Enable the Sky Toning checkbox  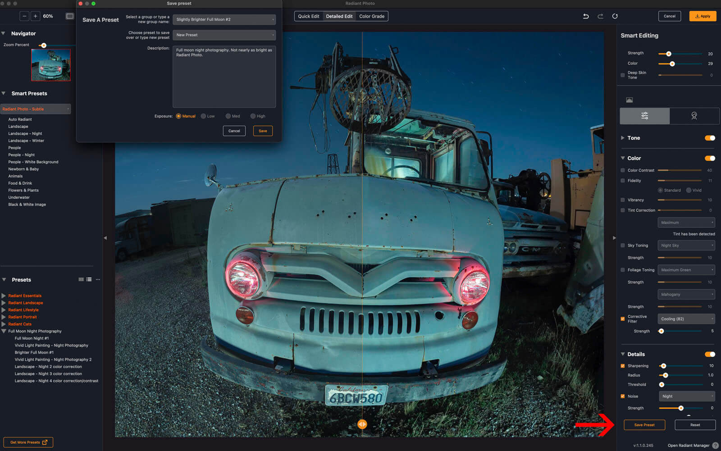[x=623, y=246]
